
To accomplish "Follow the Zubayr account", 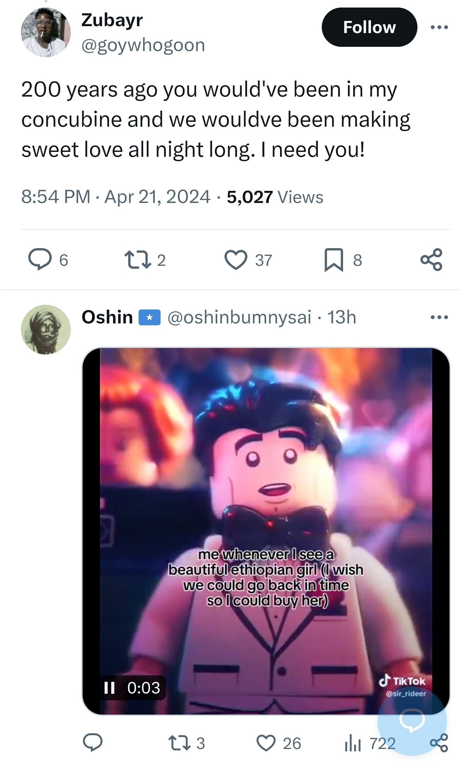I will (x=369, y=27).
